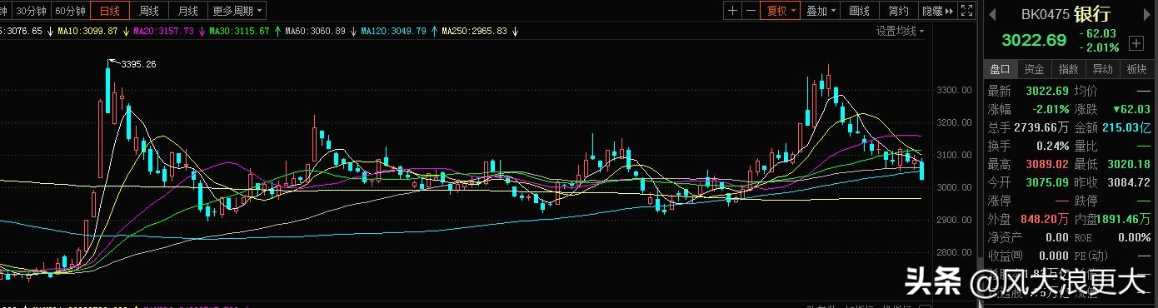
Task: Click the 换手 value 0.24%
Action: (x=1052, y=146)
